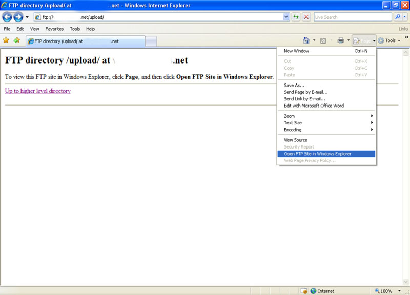Click the Tools gear toolbar button
410x295 pixels.
(387, 40)
